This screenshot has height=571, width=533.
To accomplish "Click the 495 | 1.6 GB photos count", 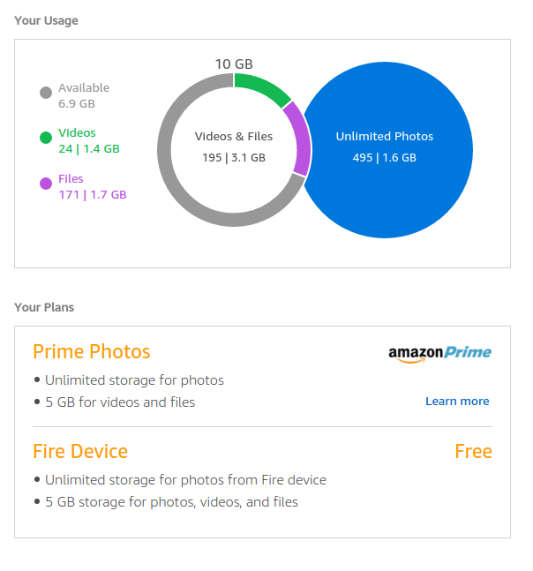I will coord(384,158).
